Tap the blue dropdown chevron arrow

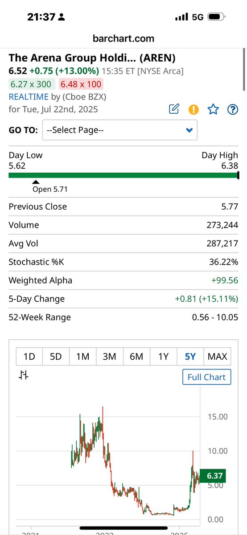[189, 130]
